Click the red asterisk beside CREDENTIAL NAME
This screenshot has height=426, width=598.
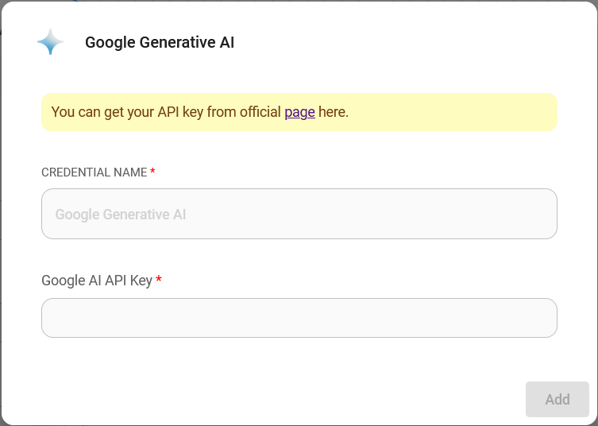pos(152,172)
